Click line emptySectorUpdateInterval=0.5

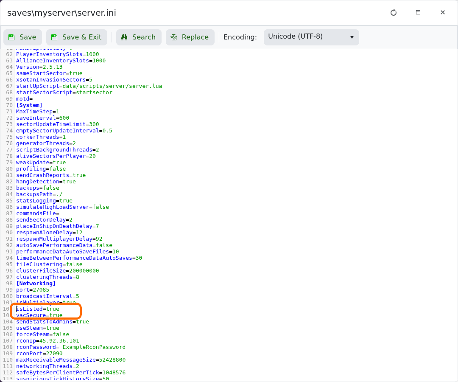[64, 131]
